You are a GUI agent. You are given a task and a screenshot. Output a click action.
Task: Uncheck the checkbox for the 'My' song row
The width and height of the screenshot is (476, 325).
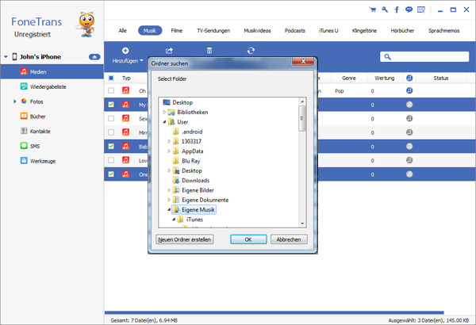coord(111,105)
